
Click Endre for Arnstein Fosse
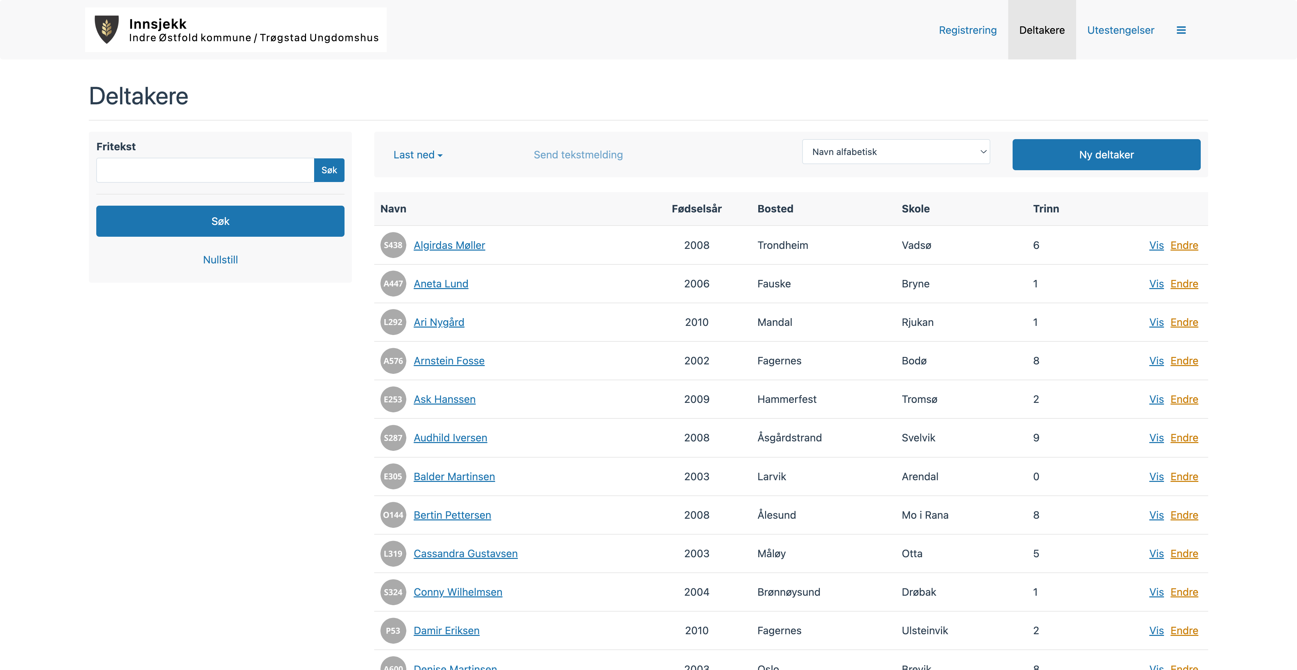click(x=1184, y=361)
